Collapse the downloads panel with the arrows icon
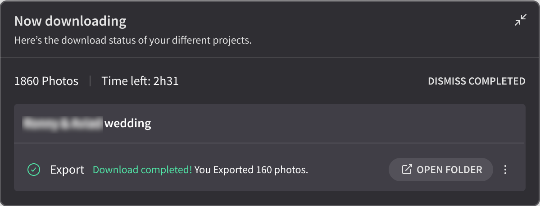Screen dimensions: 540x206 520,20
